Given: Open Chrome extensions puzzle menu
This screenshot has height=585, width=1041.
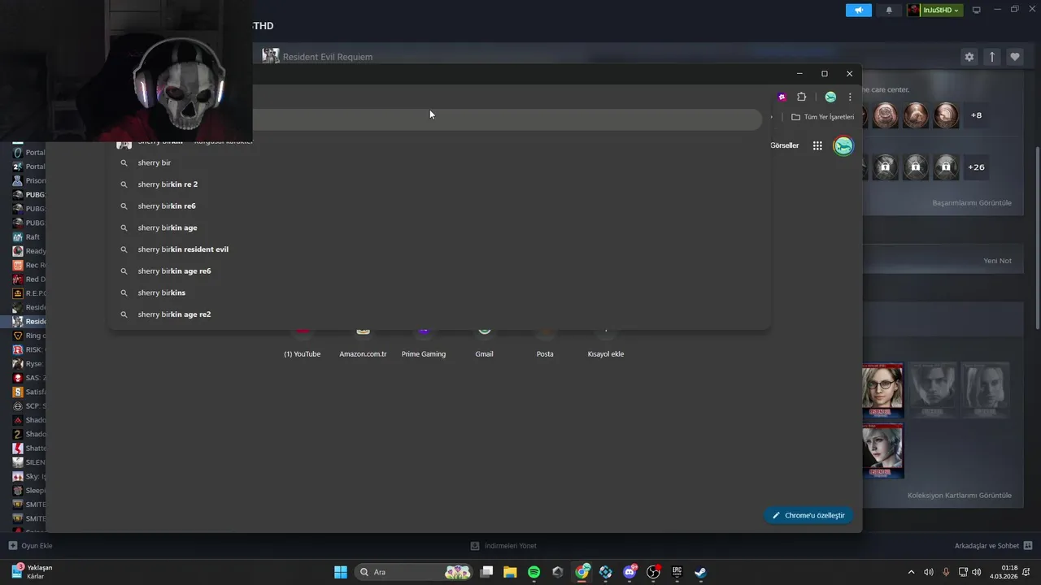Looking at the screenshot, I should [x=801, y=97].
